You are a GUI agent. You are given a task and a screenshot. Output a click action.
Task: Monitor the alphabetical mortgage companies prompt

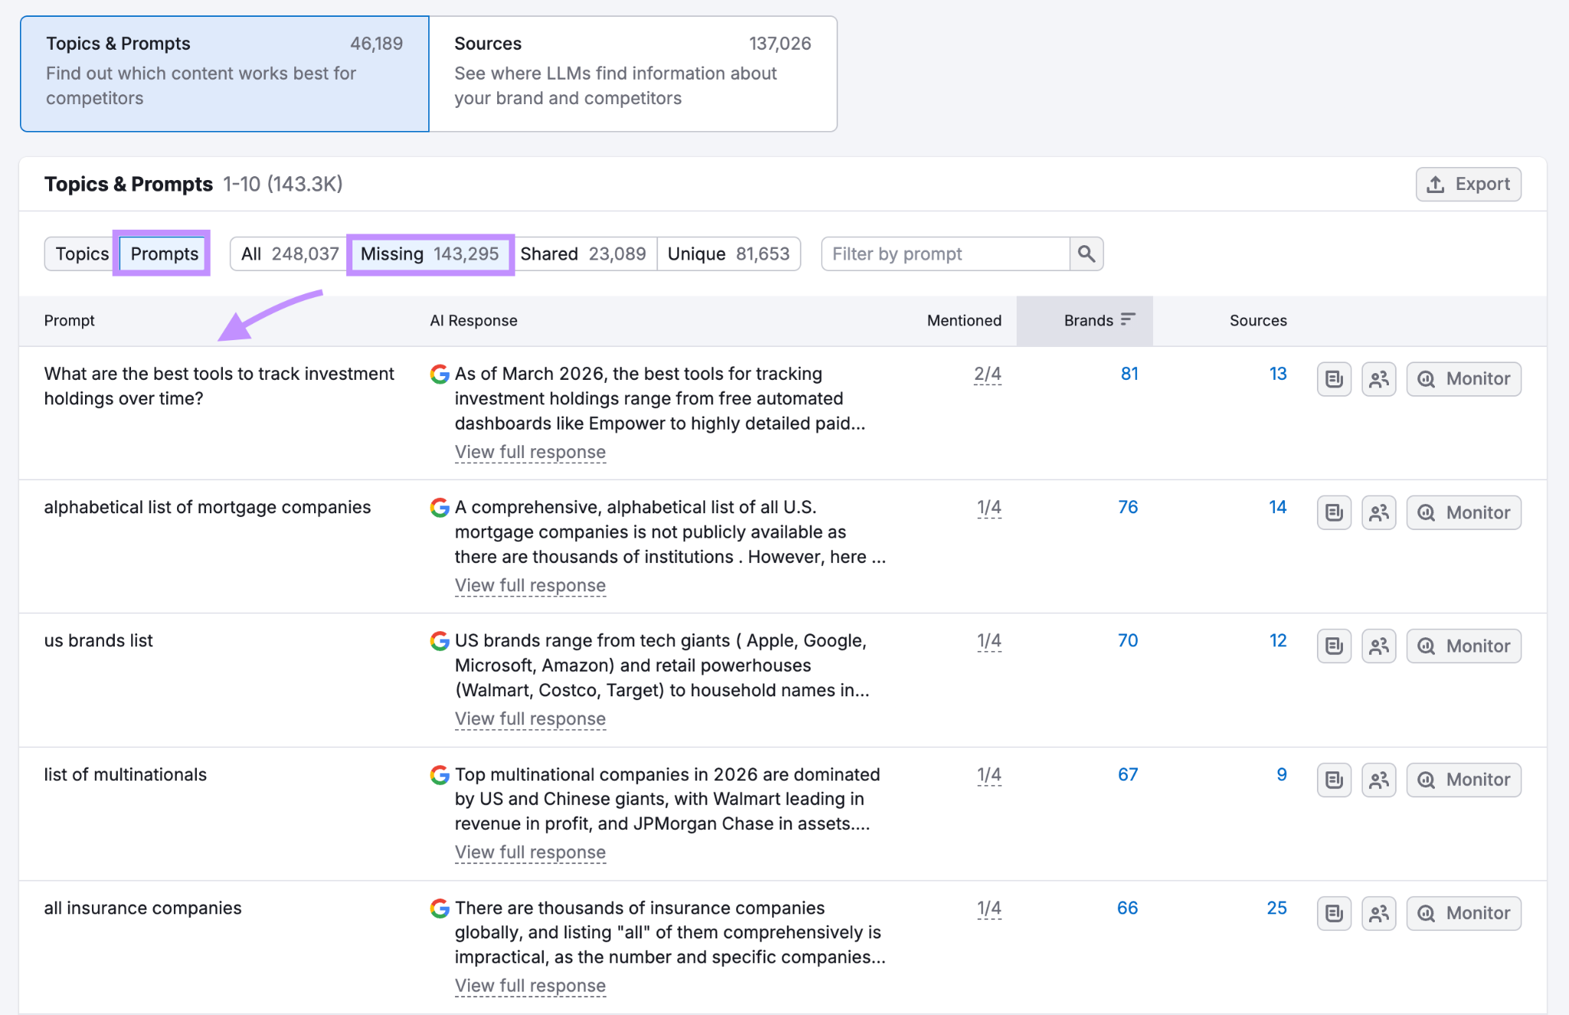(1463, 512)
